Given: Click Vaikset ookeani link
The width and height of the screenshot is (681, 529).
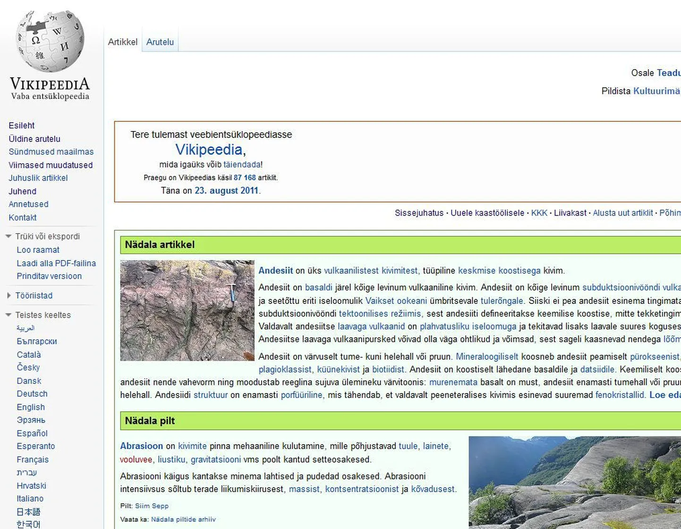Looking at the screenshot, I should (396, 301).
